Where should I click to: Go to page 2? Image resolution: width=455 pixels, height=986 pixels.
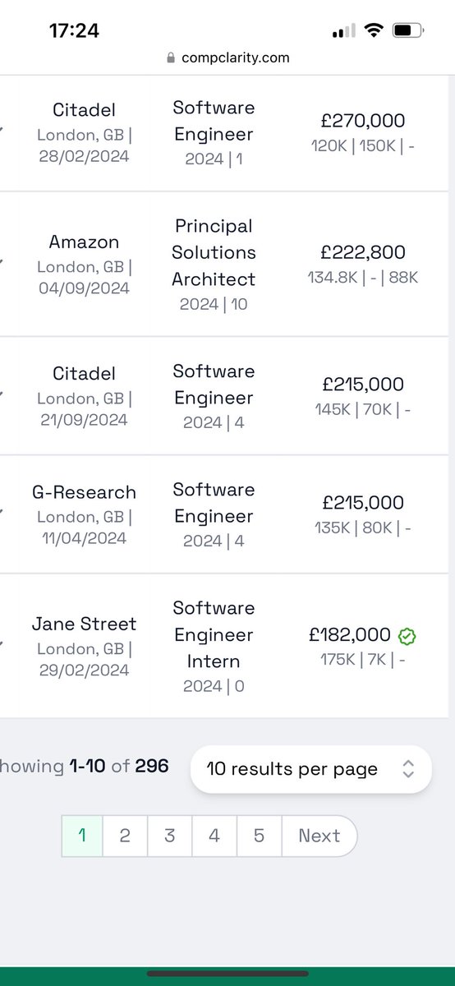[125, 836]
